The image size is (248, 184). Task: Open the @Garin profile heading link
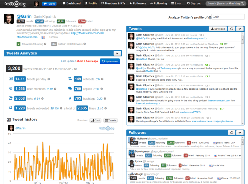[x=24, y=17]
